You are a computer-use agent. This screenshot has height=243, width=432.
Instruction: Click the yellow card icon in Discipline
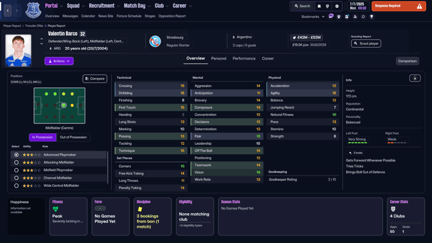[x=140, y=209]
